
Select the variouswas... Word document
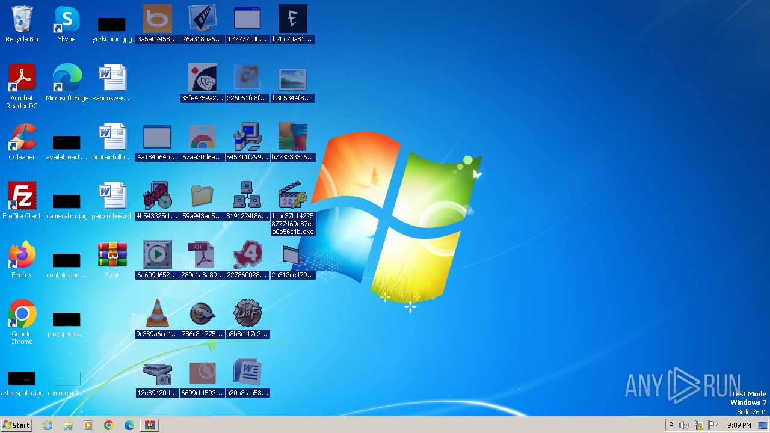[112, 78]
